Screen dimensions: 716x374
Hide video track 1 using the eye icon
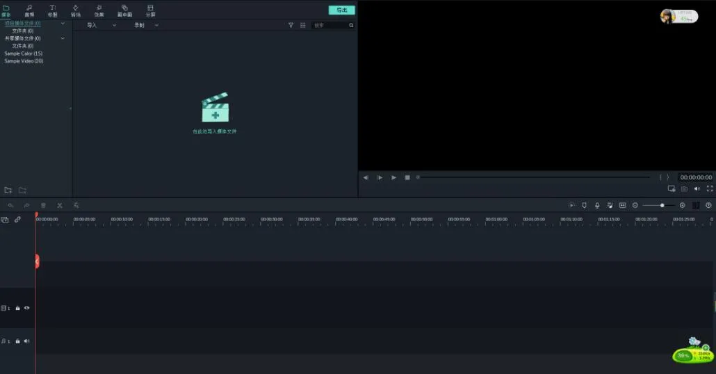tap(27, 307)
